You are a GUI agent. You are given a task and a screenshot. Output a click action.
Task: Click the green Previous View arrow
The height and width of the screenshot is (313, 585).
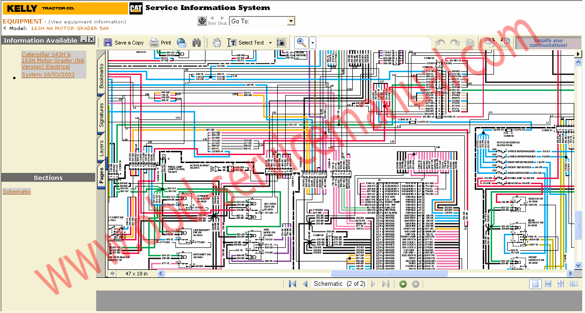tap(403, 283)
